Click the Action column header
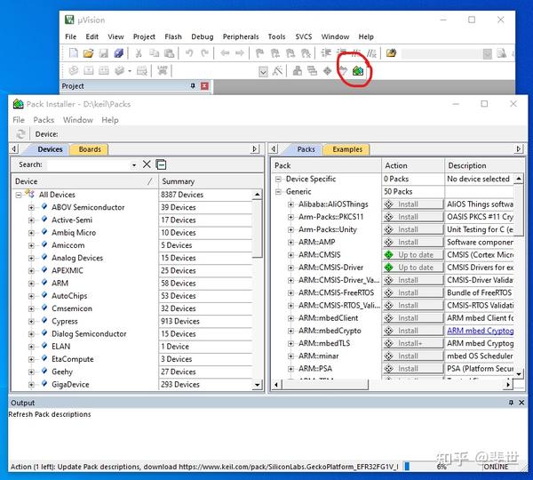The width and height of the screenshot is (533, 480). [x=413, y=165]
